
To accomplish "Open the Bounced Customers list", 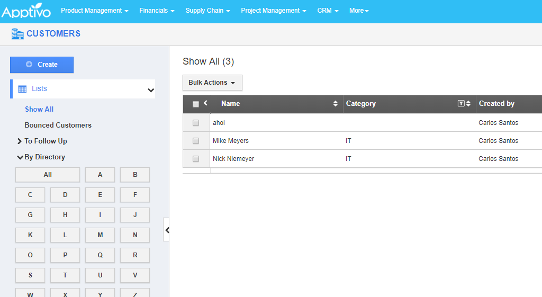I will coord(58,125).
